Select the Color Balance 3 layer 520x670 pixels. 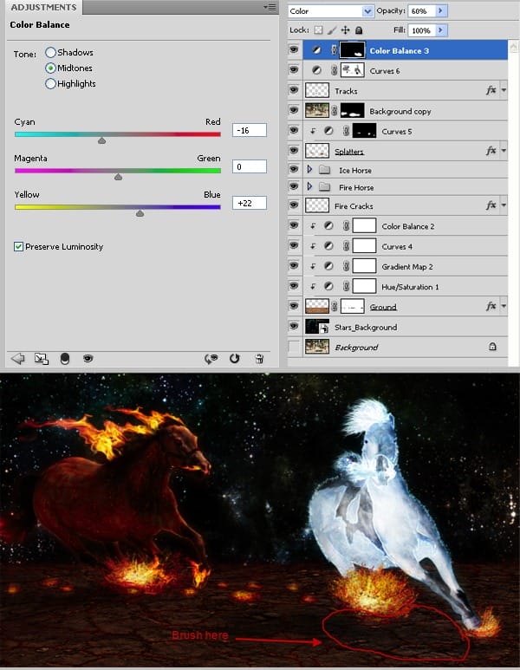click(x=405, y=50)
